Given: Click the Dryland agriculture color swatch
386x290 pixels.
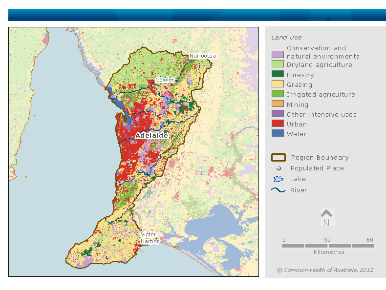Looking at the screenshot, I should (278, 64).
